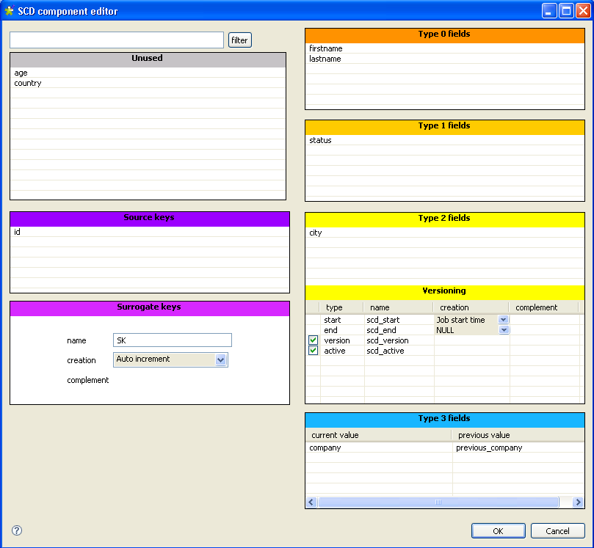Toggle the version row checkbox

[314, 340]
